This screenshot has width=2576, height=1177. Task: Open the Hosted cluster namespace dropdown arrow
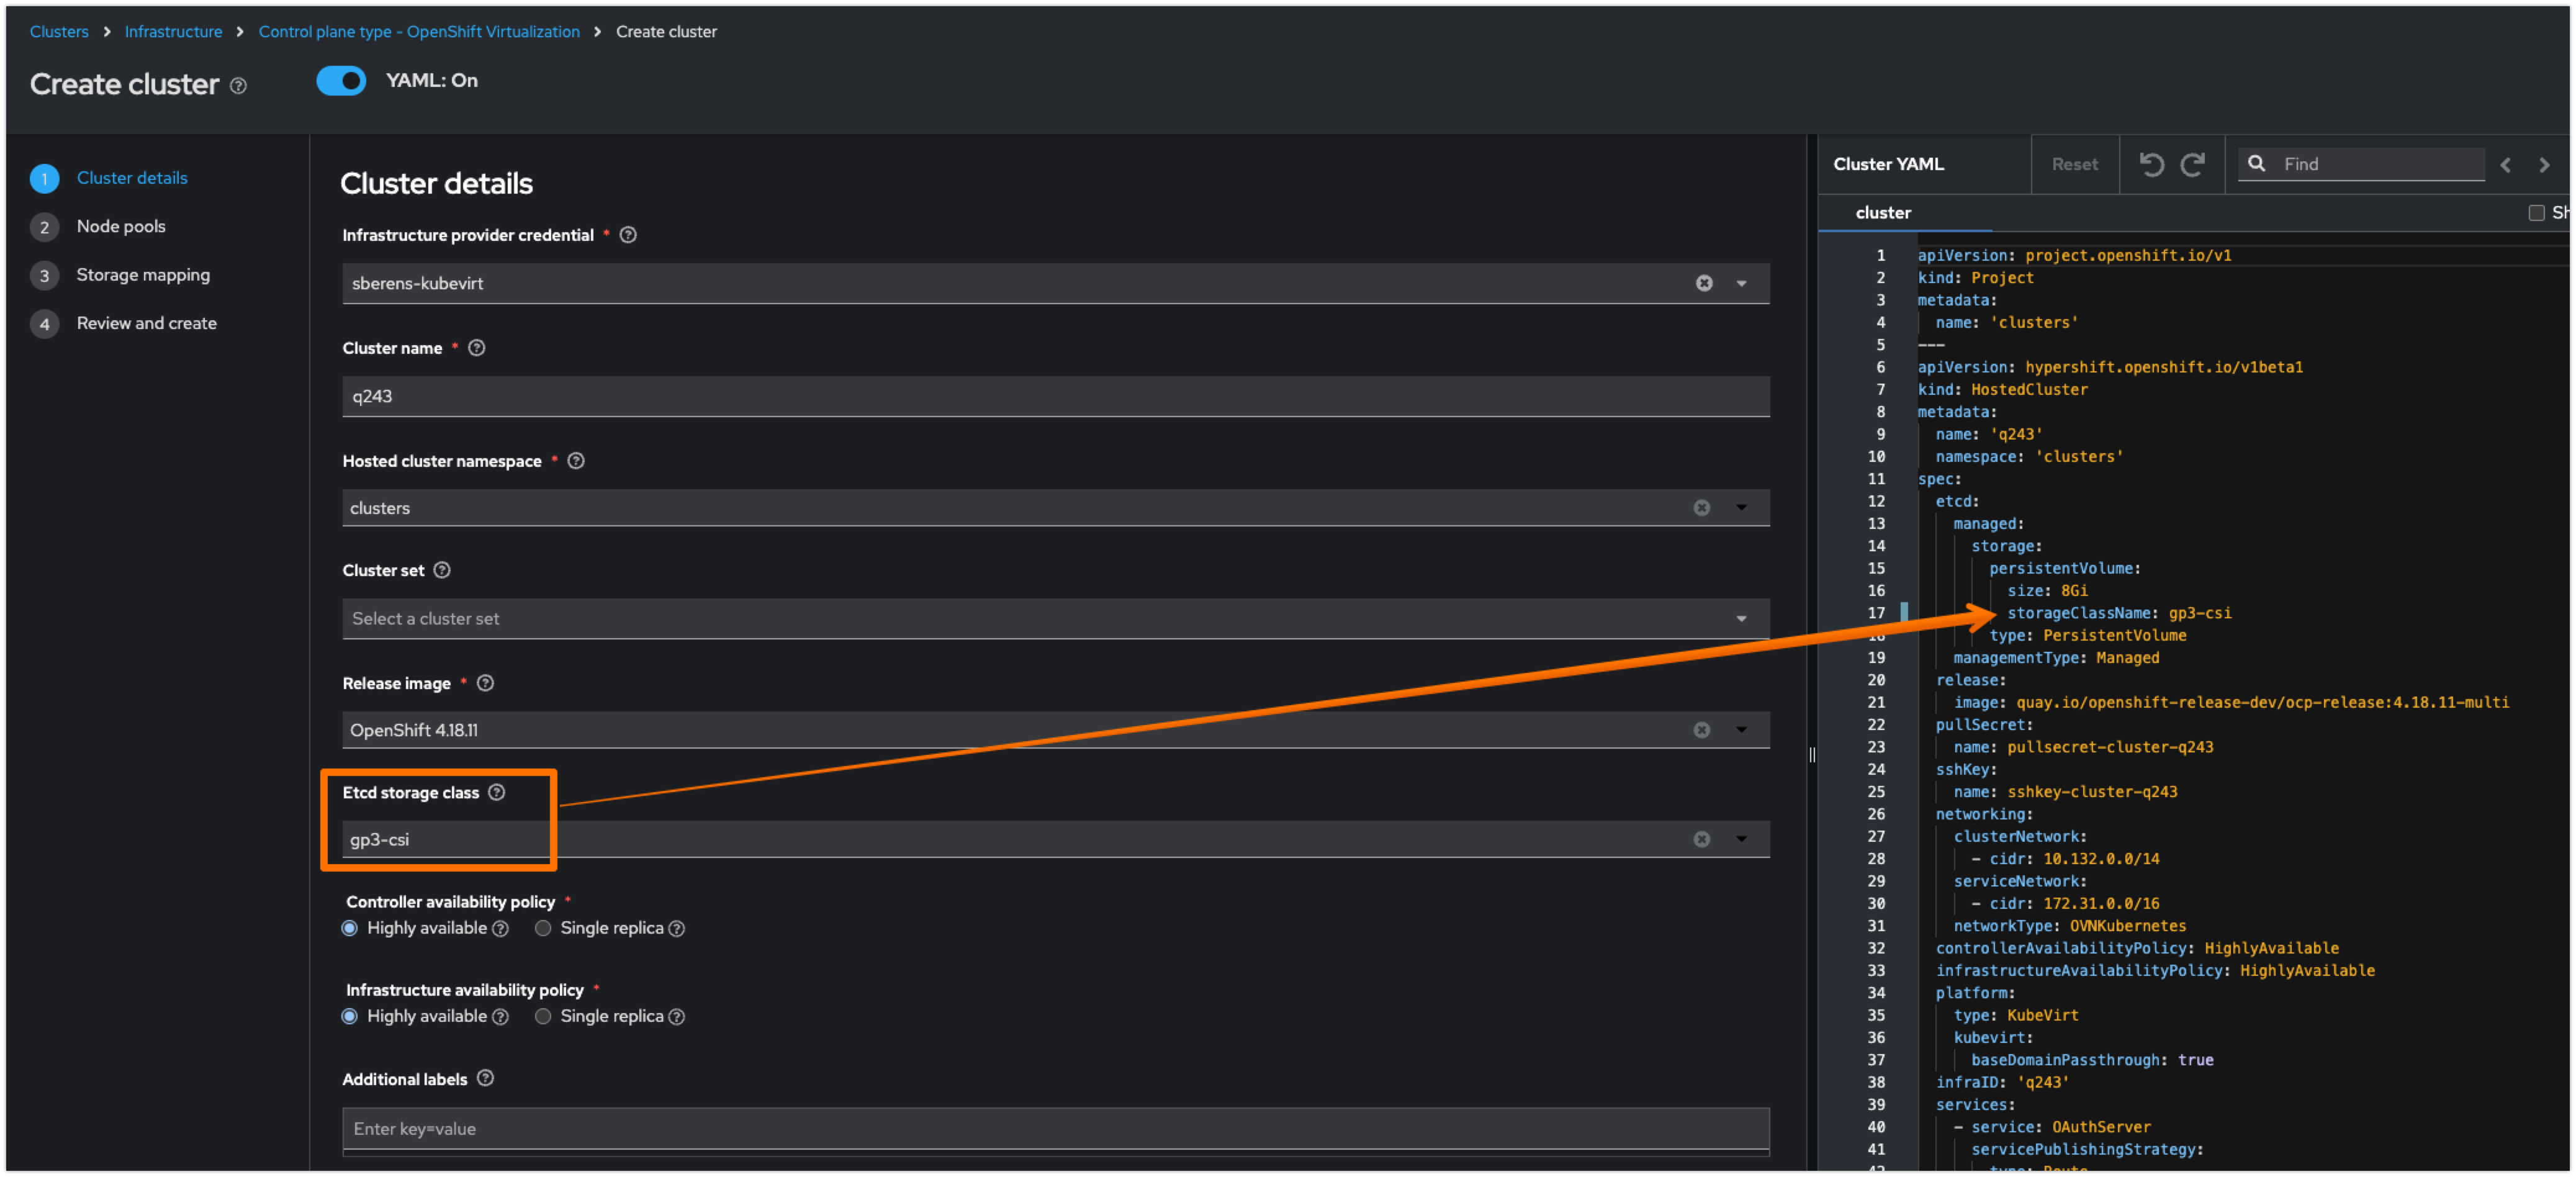click(1741, 508)
